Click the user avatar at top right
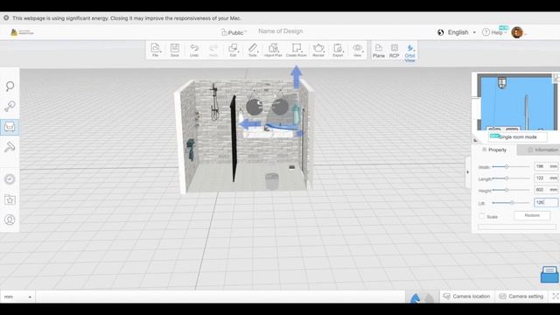This screenshot has height=315, width=560. [517, 32]
